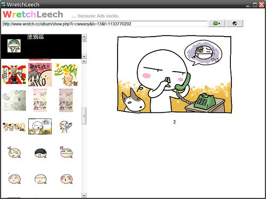Image resolution: width=266 pixels, height=199 pixels.
Task: Open the blushing pink-cheeked face thumbnail
Action: click(66, 179)
